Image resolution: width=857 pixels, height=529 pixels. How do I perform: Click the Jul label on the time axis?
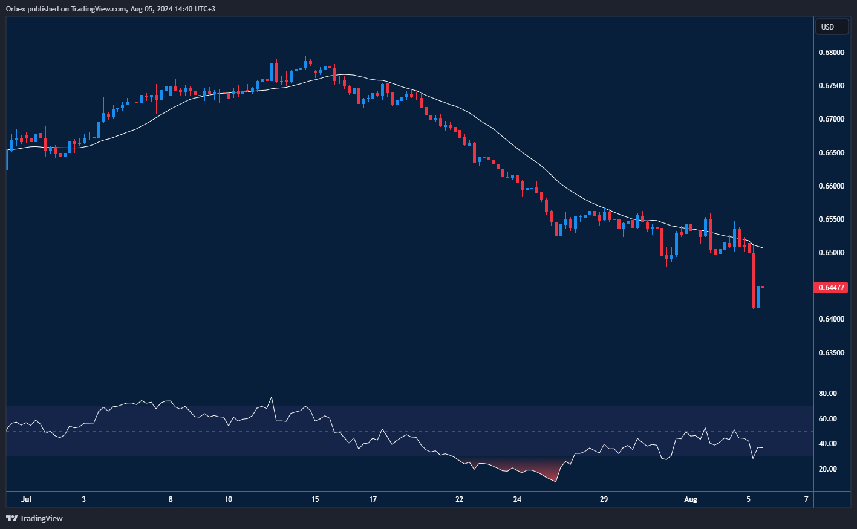tap(26, 499)
